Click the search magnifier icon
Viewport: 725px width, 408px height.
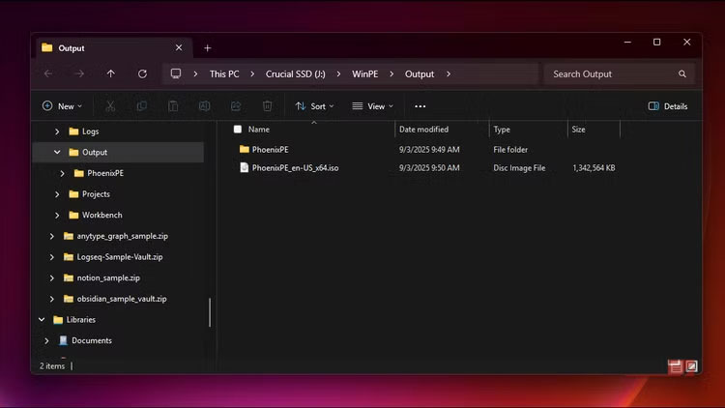[x=682, y=74]
